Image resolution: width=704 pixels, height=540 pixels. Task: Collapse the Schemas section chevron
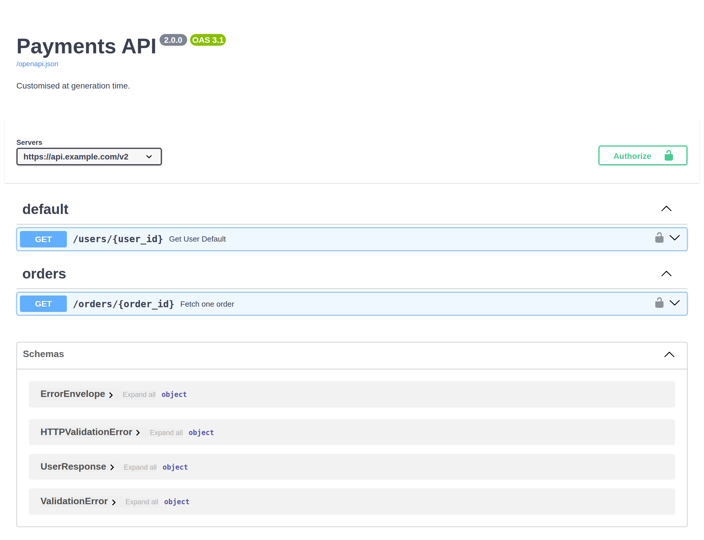(669, 354)
